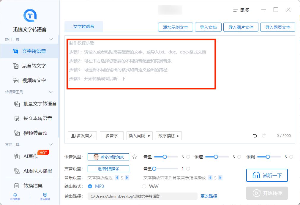
Task: Open the AI写作 tool icon
Action: point(17,156)
